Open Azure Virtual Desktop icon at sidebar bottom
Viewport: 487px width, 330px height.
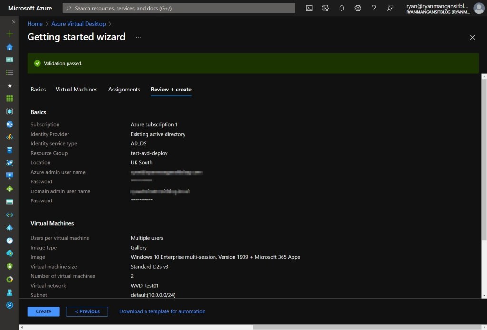[10, 305]
